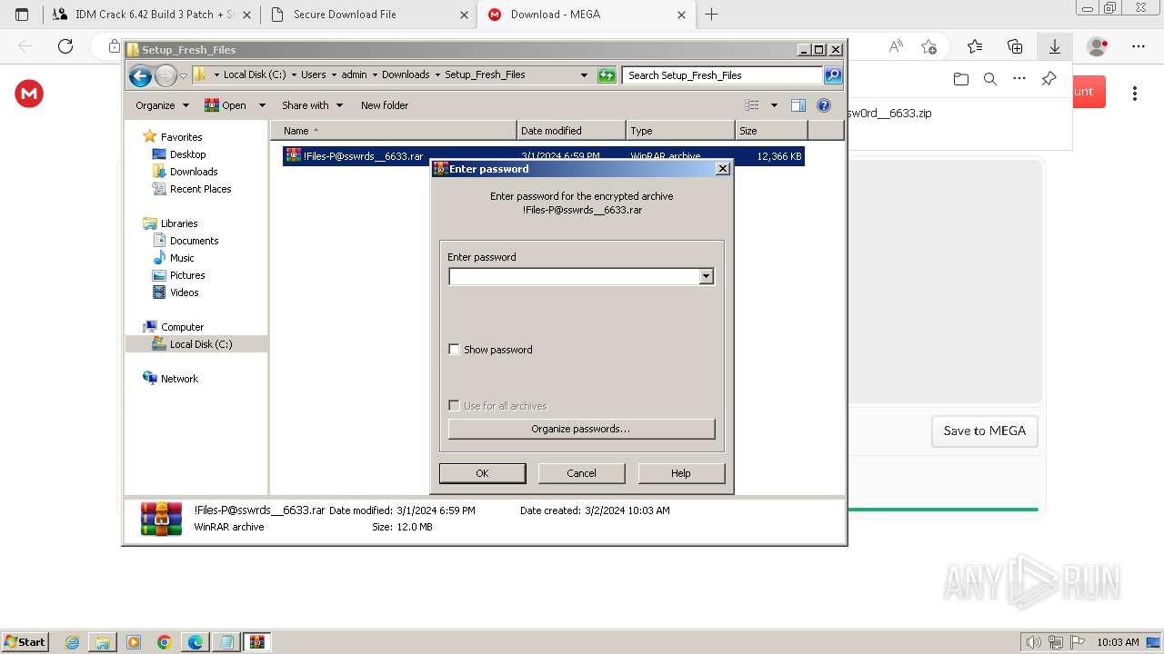This screenshot has width=1164, height=654.
Task: Sort by Size column header
Action: pos(771,131)
